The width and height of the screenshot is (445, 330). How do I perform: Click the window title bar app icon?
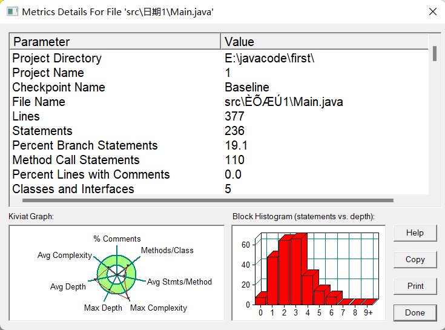click(x=12, y=12)
